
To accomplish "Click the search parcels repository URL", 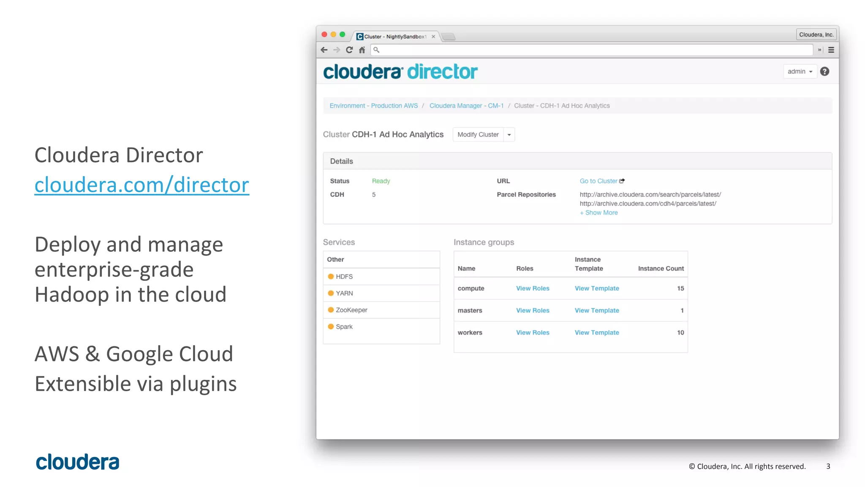I will tap(650, 195).
